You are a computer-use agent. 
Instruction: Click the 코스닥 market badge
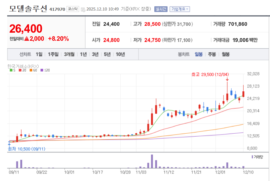73,9
